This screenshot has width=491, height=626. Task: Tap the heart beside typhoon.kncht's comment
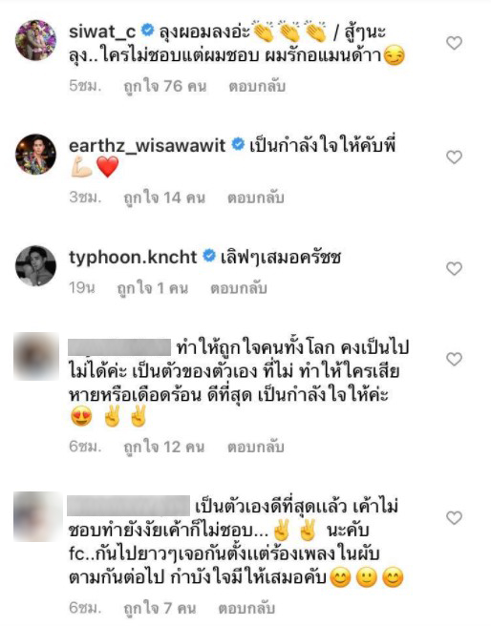point(454,268)
